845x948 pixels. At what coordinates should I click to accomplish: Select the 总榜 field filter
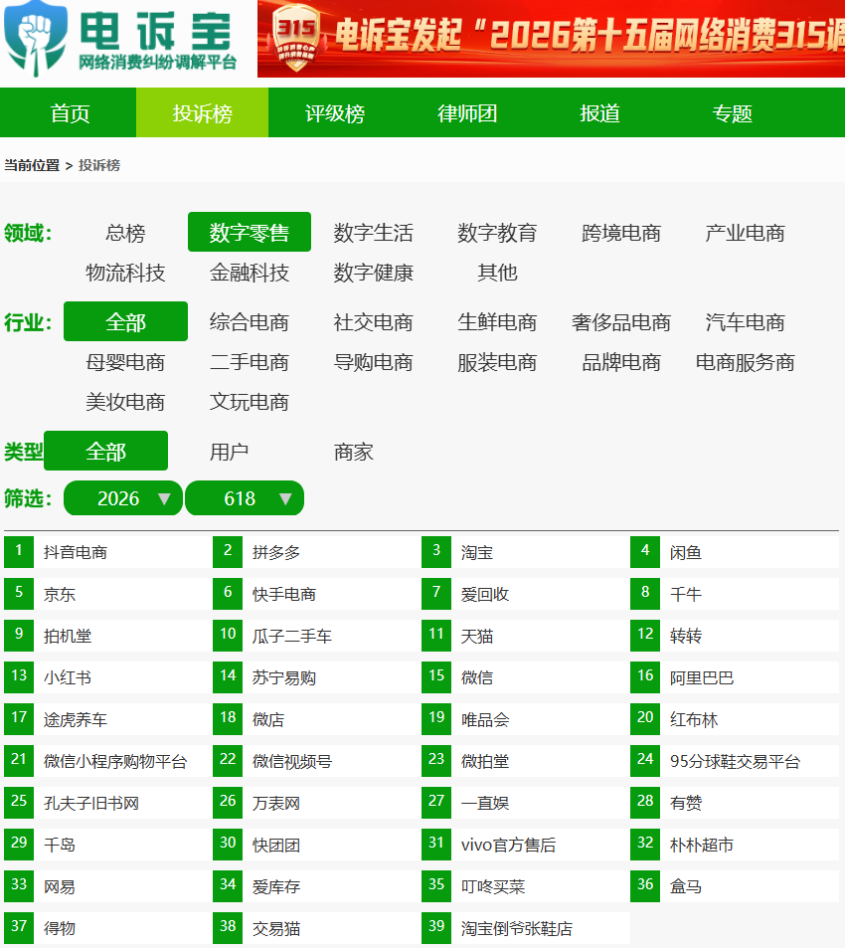[125, 232]
